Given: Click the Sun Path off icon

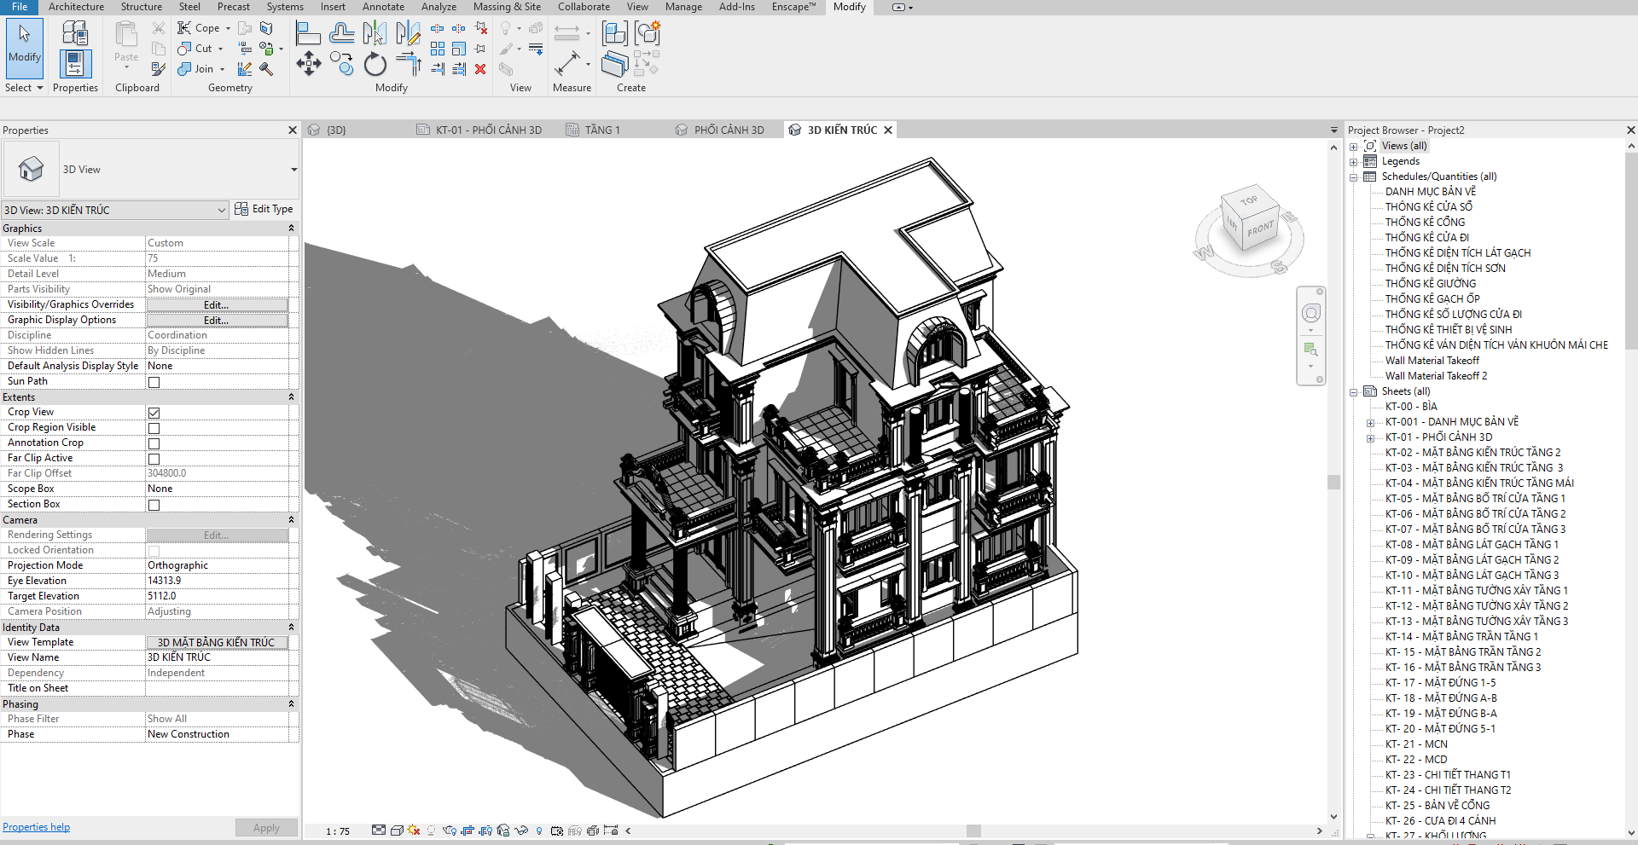Looking at the screenshot, I should click(414, 831).
